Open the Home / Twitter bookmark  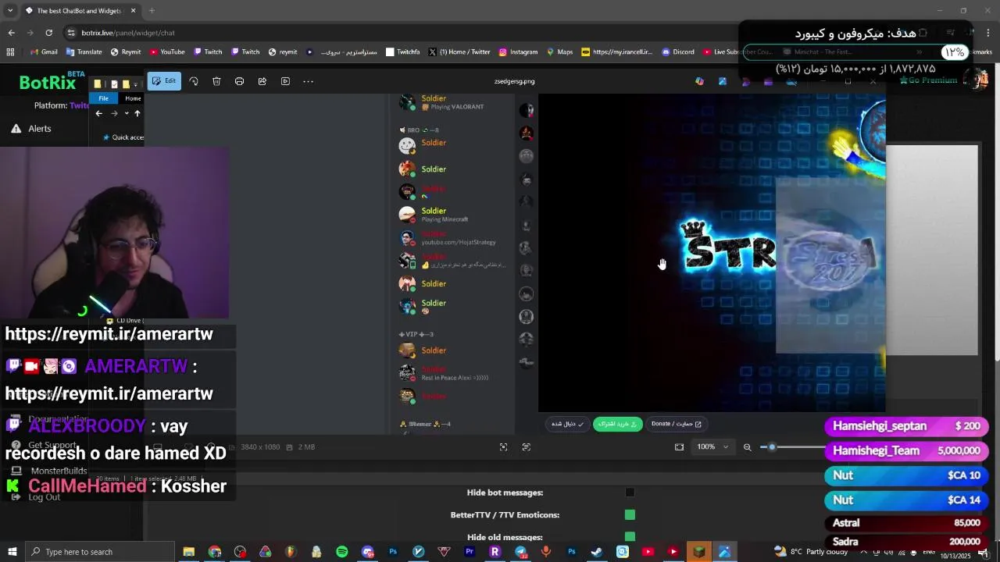click(x=459, y=52)
